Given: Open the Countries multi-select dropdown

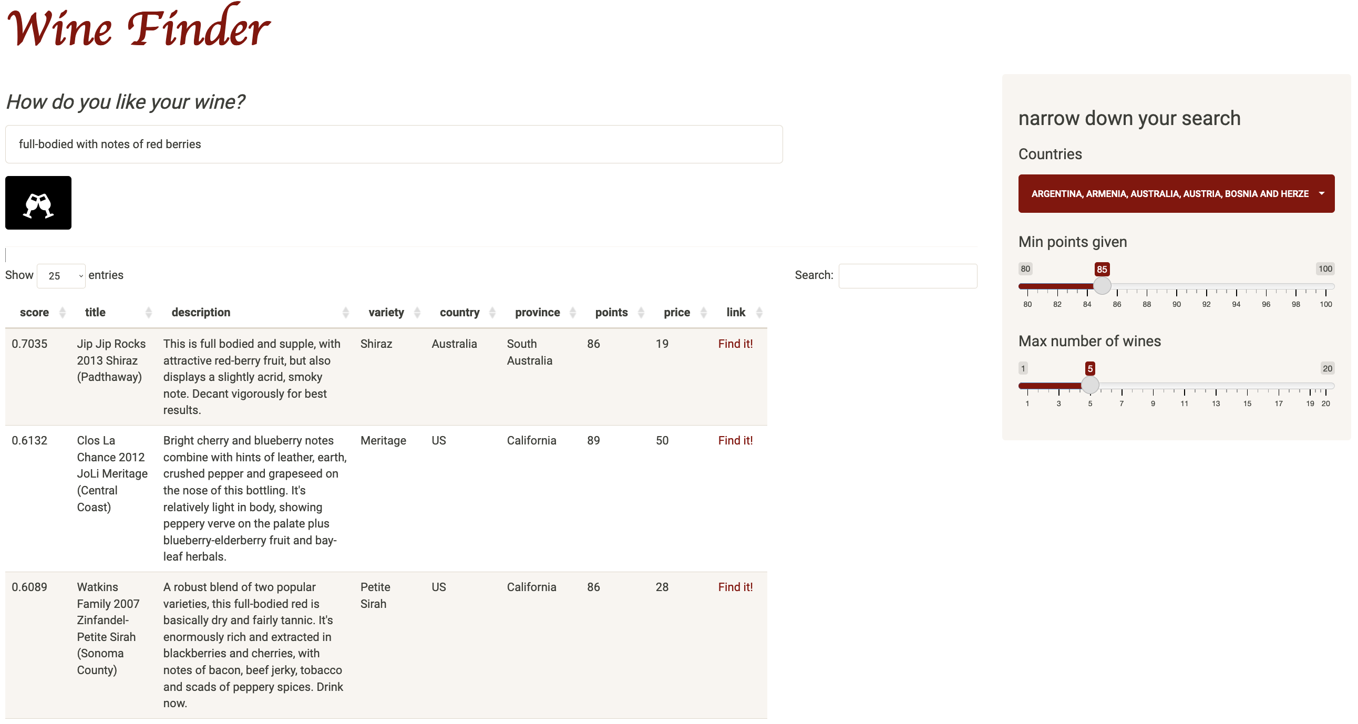Looking at the screenshot, I should [x=1176, y=193].
